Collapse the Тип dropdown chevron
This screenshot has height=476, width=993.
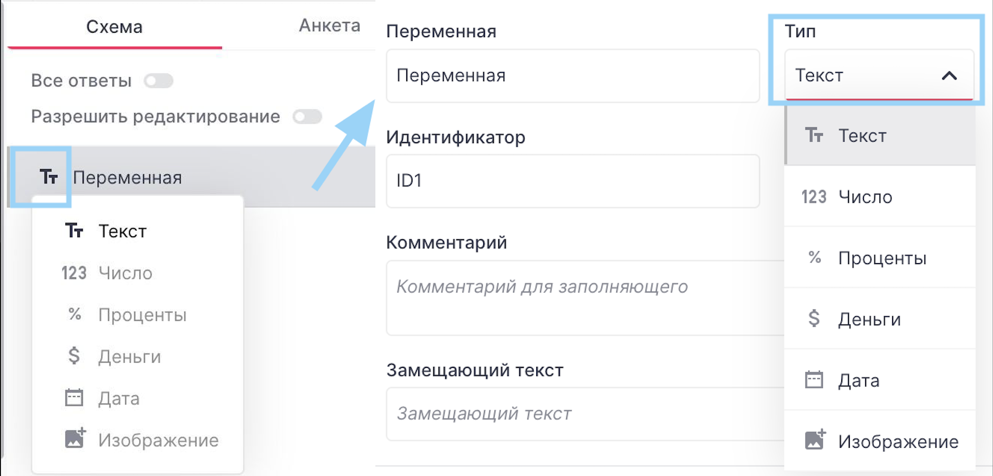pyautogui.click(x=949, y=76)
